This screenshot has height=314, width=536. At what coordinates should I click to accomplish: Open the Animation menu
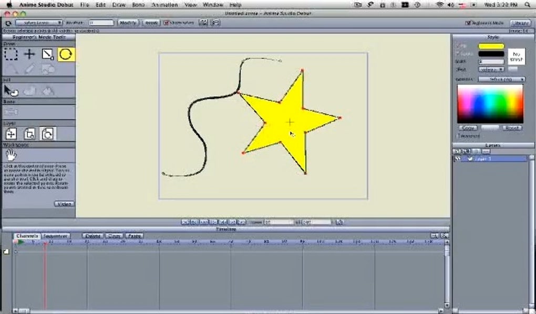[x=164, y=5]
